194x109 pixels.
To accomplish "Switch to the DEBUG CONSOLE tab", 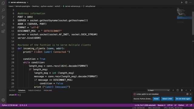I will point(35,91).
